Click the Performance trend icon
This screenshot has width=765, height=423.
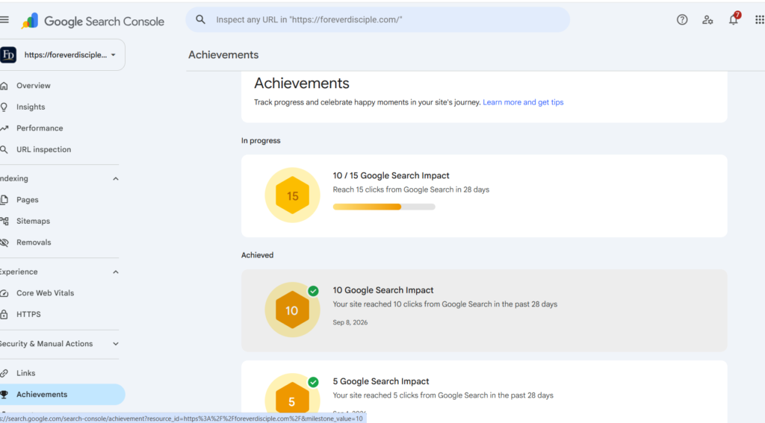[x=4, y=128]
